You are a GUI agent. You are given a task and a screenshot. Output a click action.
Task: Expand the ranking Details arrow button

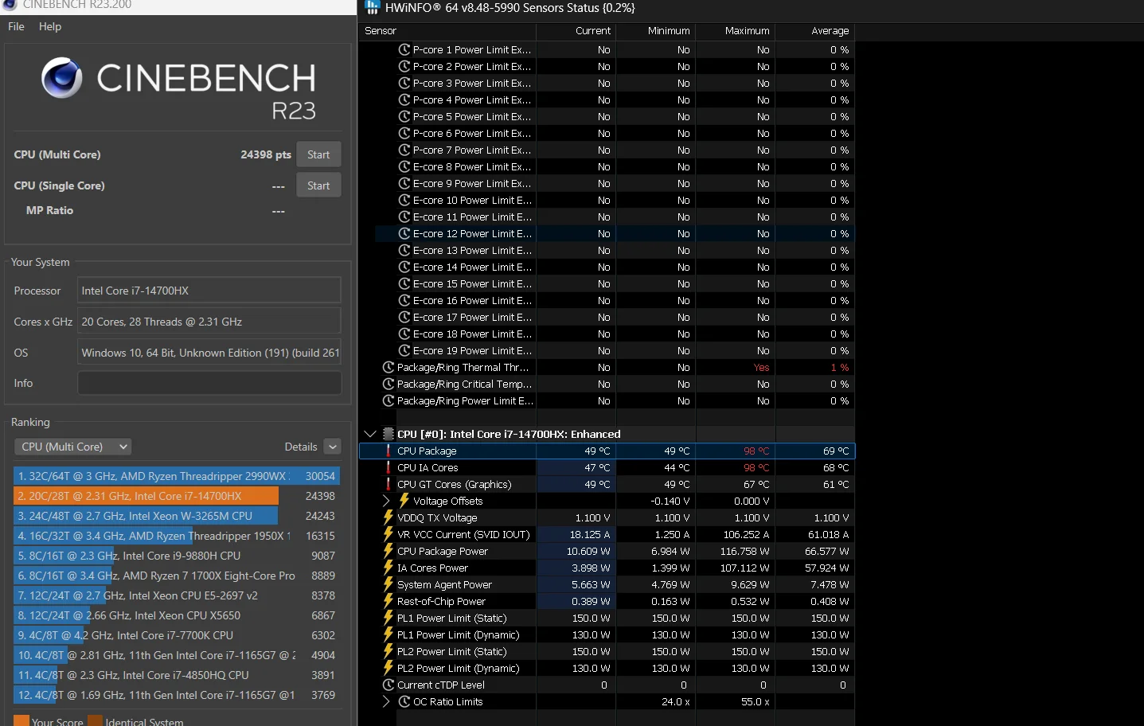pos(333,447)
